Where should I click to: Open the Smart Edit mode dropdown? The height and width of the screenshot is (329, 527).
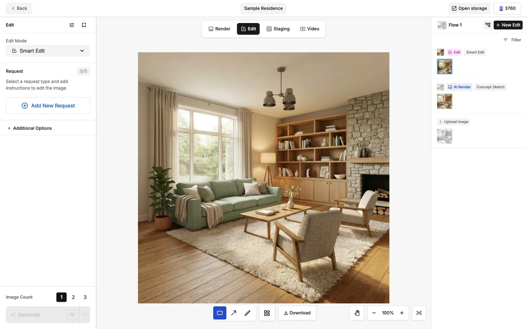(x=48, y=51)
